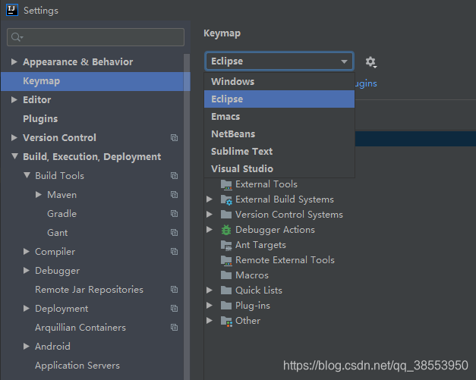Expand Other keymap group

coord(210,321)
